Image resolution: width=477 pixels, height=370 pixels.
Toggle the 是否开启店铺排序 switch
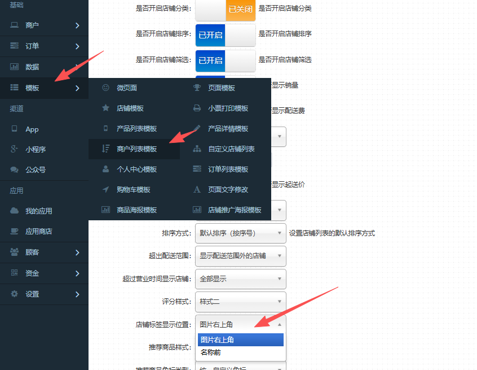(x=225, y=34)
